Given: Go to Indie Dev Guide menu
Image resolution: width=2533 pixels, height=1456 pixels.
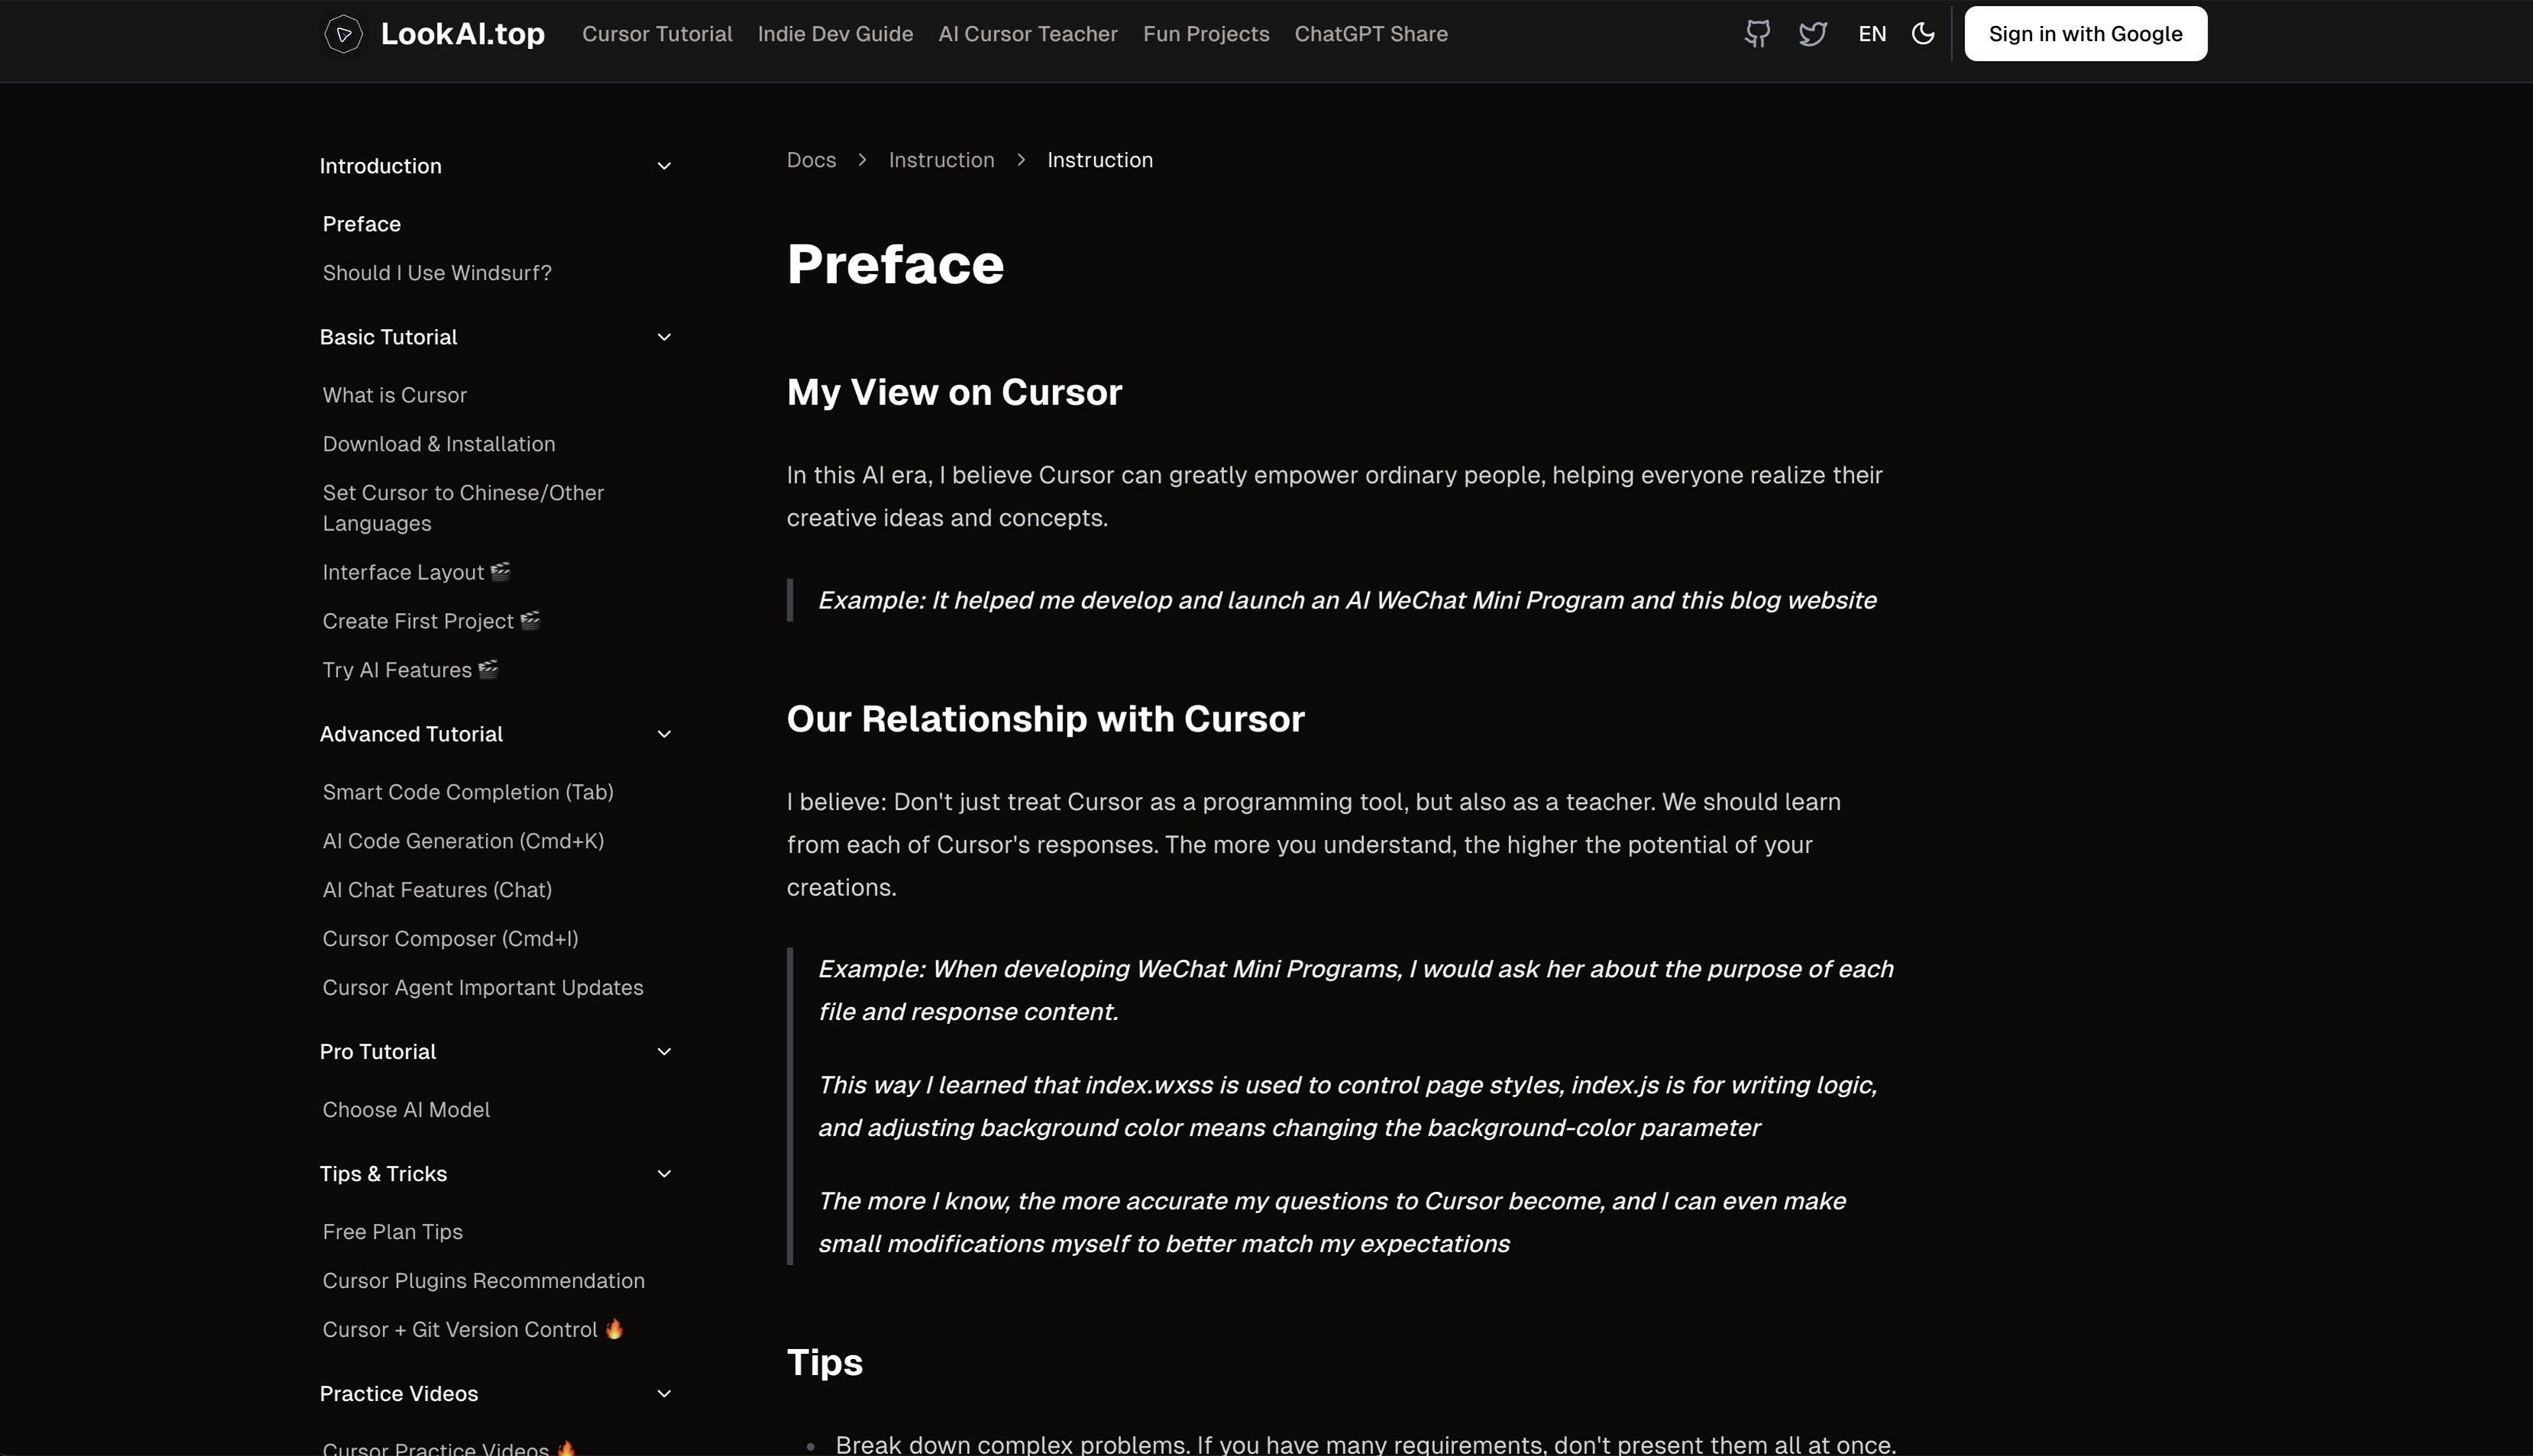Looking at the screenshot, I should (x=835, y=34).
